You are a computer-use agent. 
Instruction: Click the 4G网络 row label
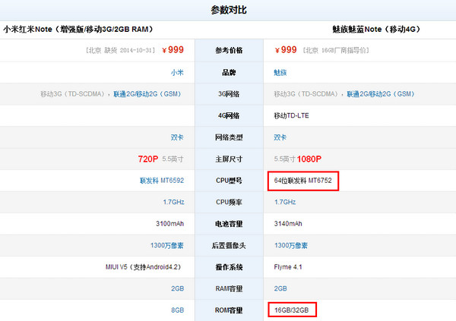pyautogui.click(x=229, y=115)
